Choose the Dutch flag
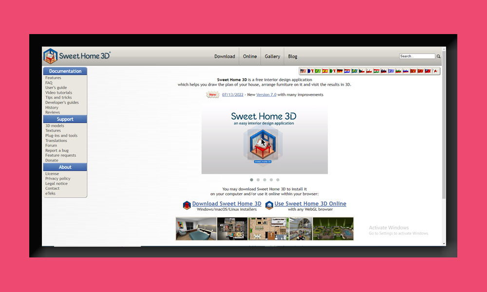Screen dimensions: 487x292 click(347, 71)
